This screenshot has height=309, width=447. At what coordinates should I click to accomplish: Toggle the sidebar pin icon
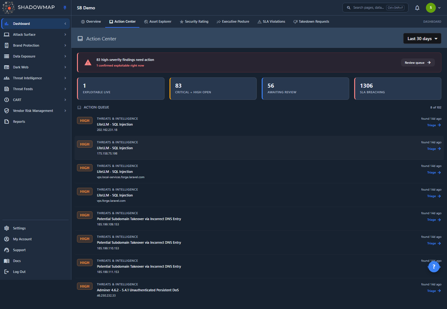65,8
